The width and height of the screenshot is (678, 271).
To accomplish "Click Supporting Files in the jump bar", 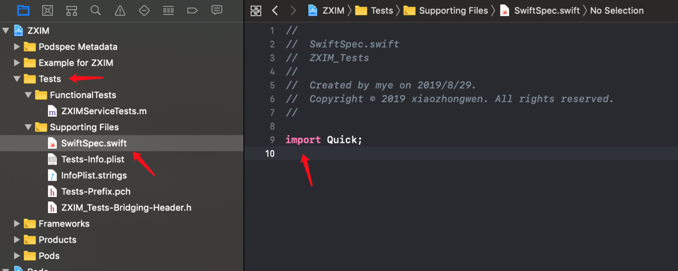I will pos(453,10).
